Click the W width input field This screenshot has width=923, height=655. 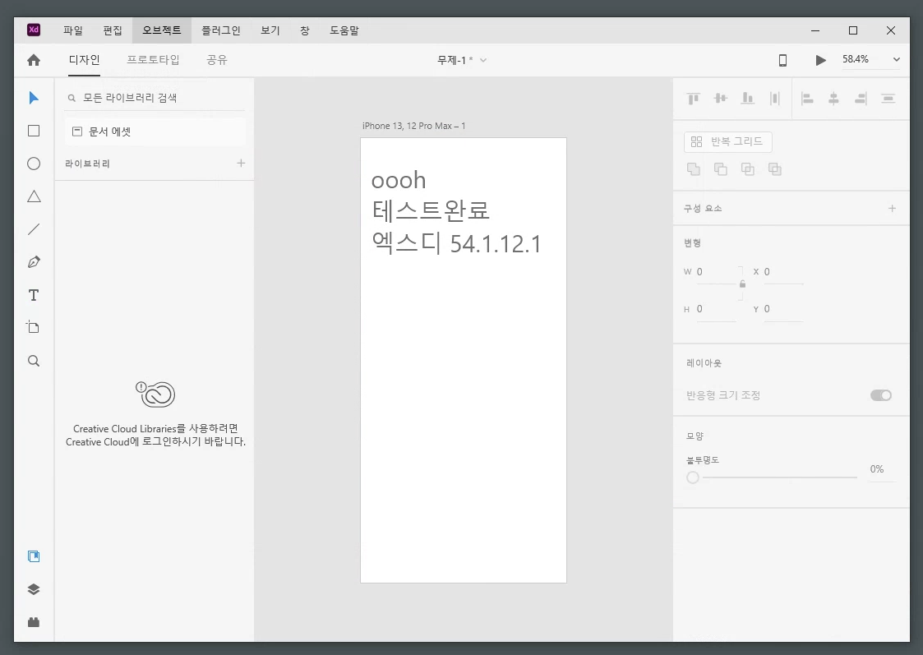pyautogui.click(x=716, y=273)
